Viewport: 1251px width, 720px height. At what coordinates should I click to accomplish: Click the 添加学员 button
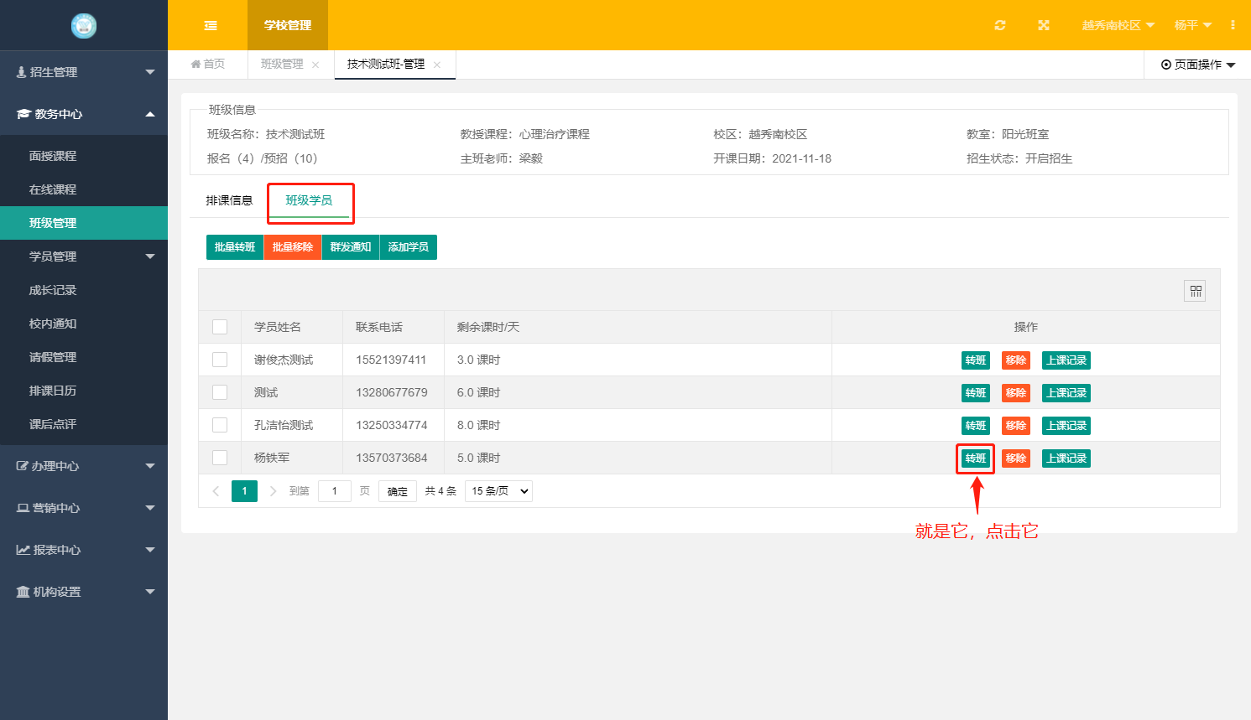tap(409, 247)
